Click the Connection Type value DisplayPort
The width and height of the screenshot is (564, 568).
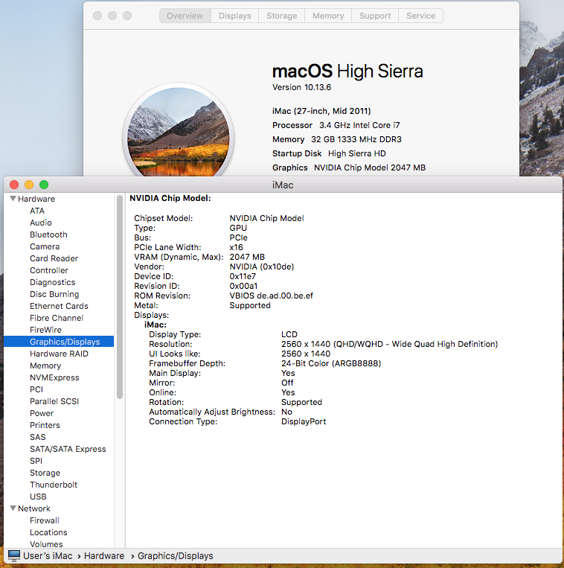pyautogui.click(x=304, y=421)
